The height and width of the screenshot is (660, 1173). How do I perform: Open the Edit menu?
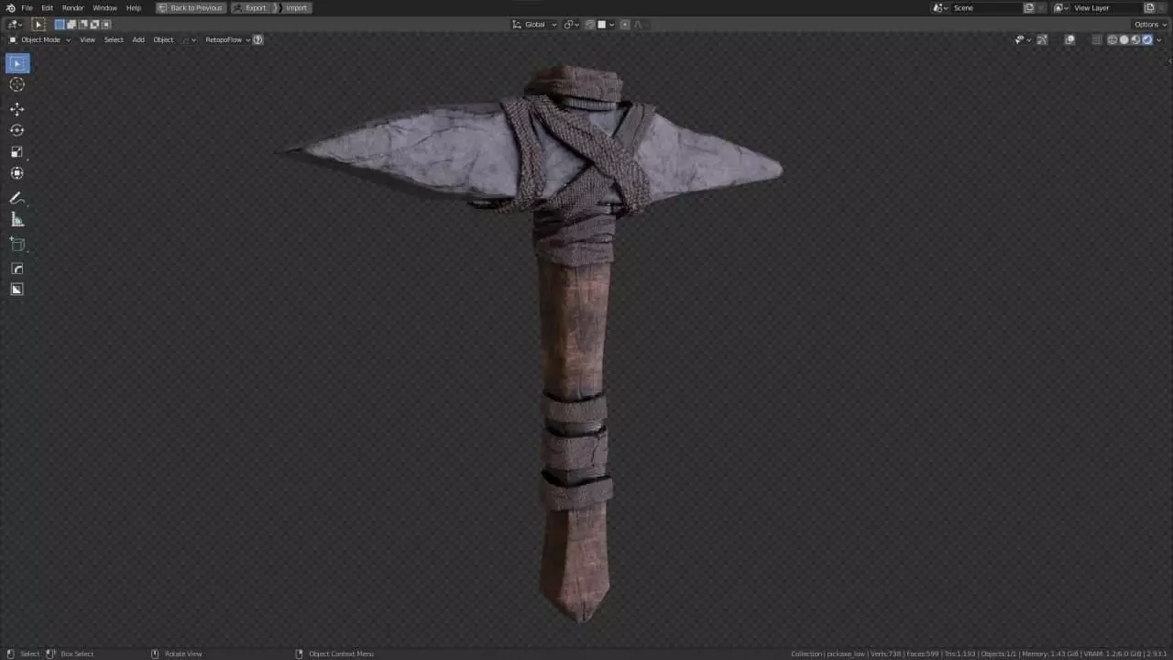pos(47,8)
